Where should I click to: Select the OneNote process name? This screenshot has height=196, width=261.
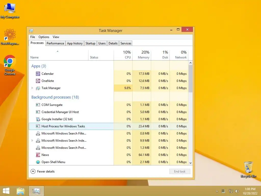tap(48, 81)
